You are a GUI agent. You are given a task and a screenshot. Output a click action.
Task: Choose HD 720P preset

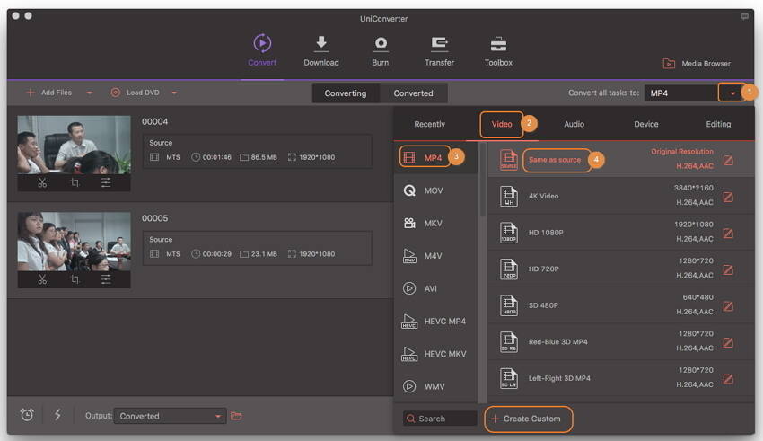click(621, 269)
